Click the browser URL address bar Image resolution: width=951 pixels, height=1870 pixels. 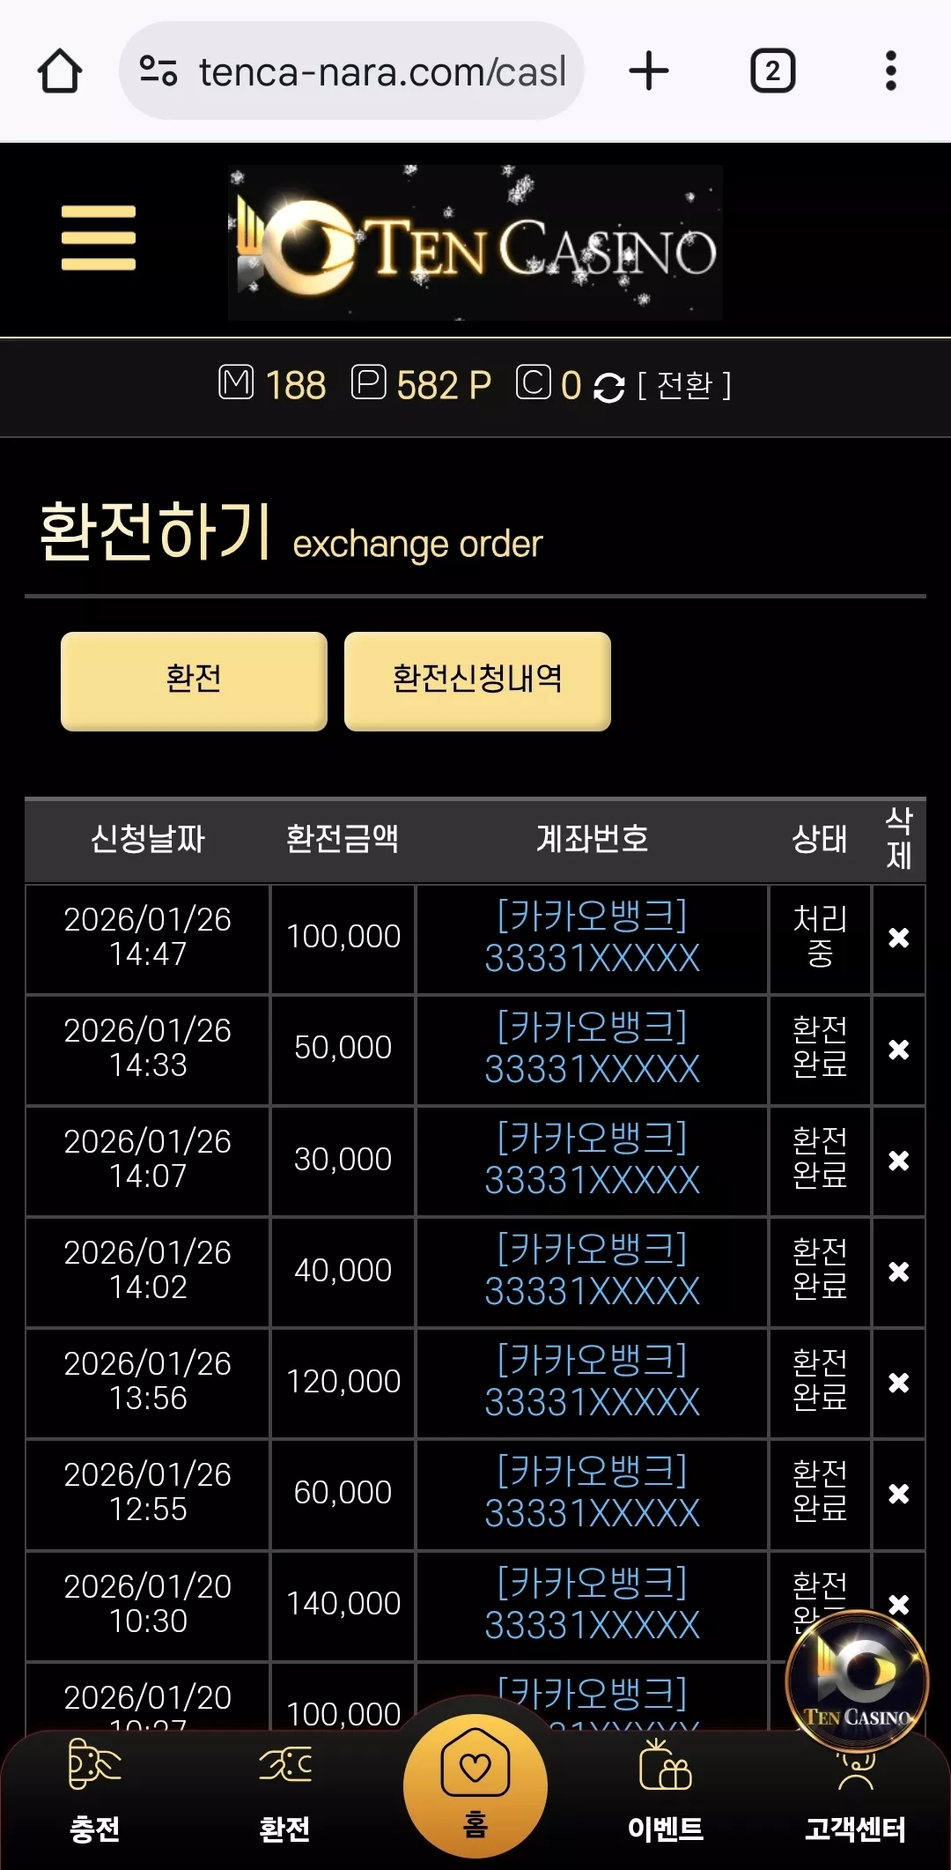click(x=351, y=71)
